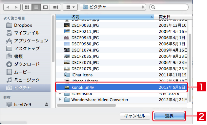Viewport: 207px width, 125px height.
Task: Select the DSCF2073.JPG file
Action: click(x=122, y=63)
